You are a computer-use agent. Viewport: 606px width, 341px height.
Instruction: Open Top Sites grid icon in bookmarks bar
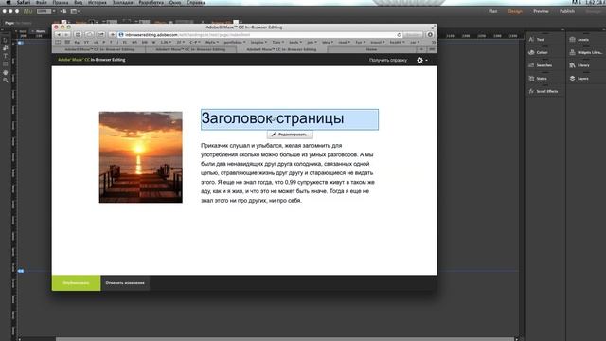(x=67, y=42)
